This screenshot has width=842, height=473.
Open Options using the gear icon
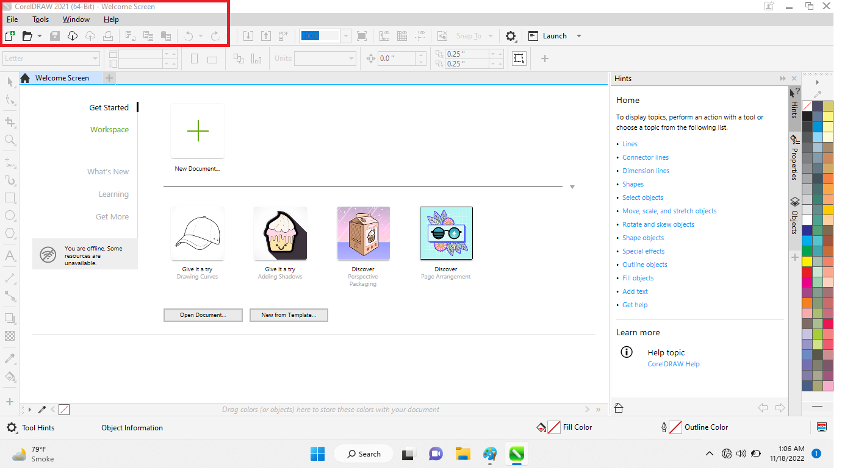click(511, 36)
